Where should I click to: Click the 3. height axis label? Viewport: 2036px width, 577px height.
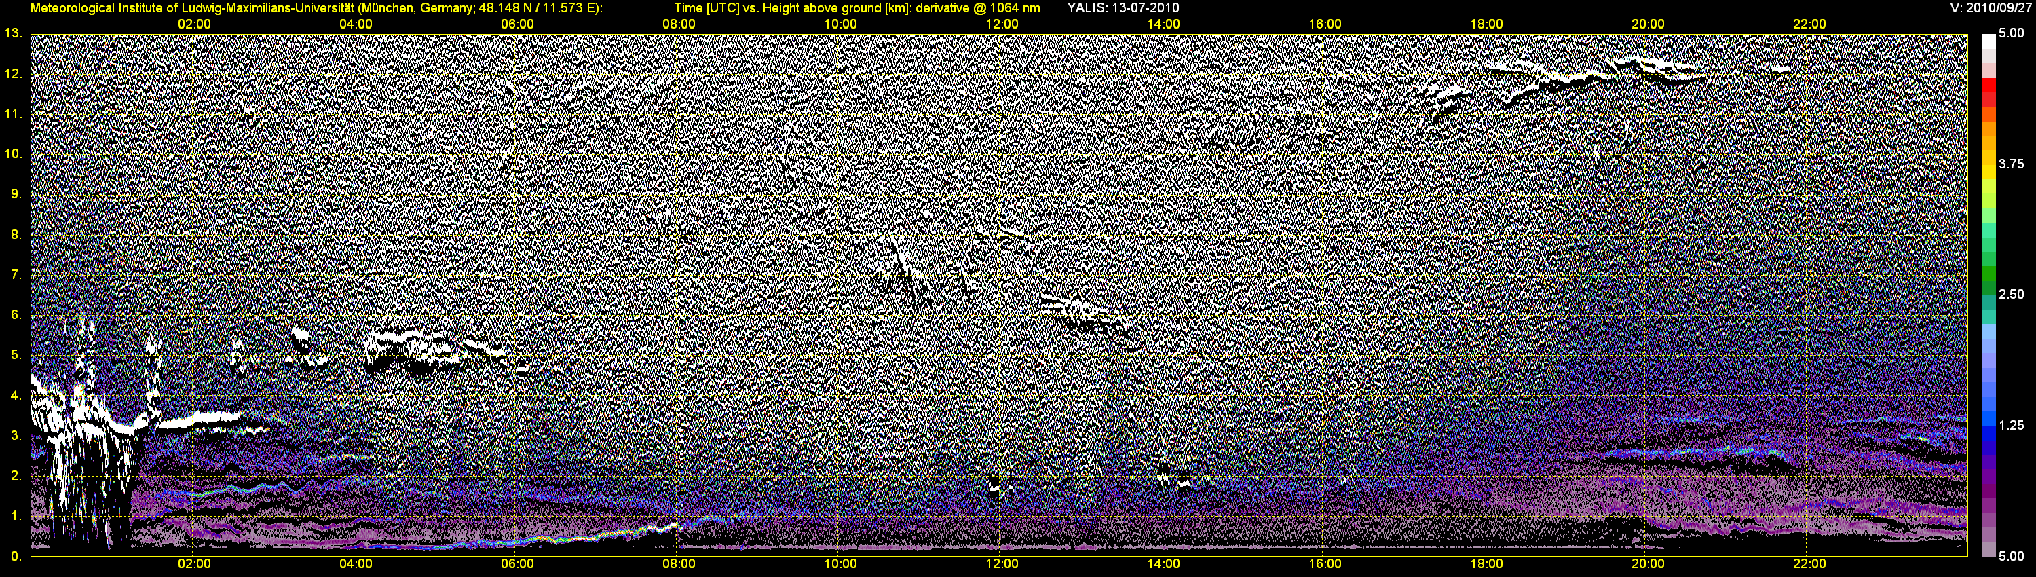tap(18, 434)
